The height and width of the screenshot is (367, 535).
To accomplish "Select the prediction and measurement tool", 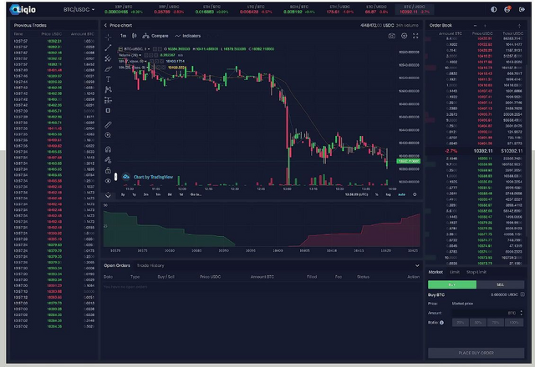I will tap(108, 100).
